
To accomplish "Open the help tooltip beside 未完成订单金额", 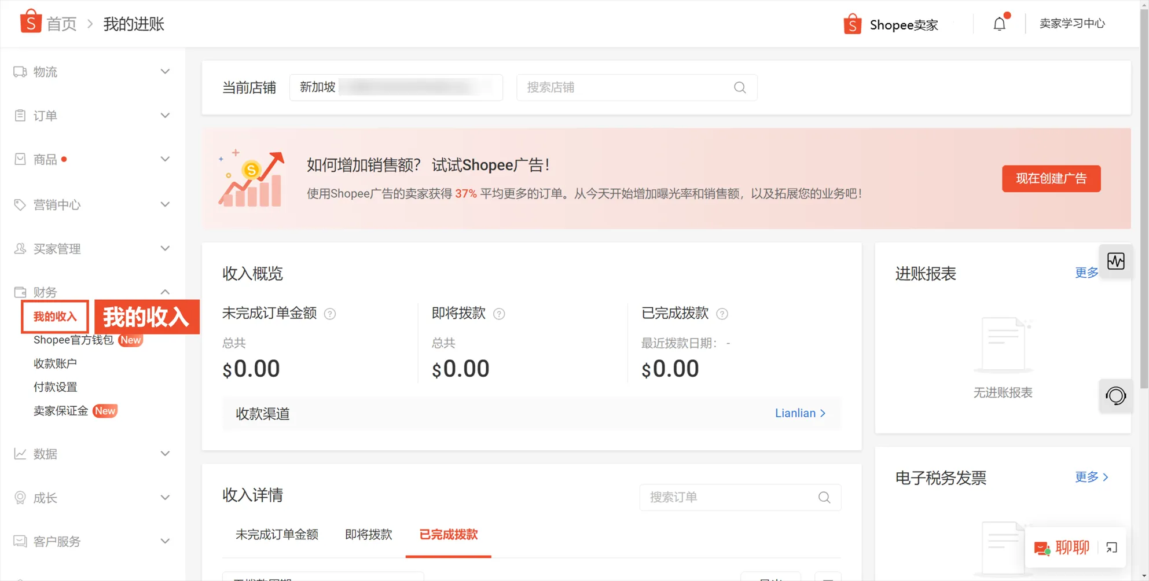I will pos(330,314).
